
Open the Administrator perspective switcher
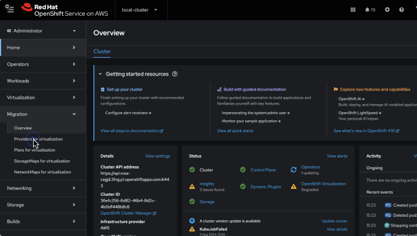(41, 31)
